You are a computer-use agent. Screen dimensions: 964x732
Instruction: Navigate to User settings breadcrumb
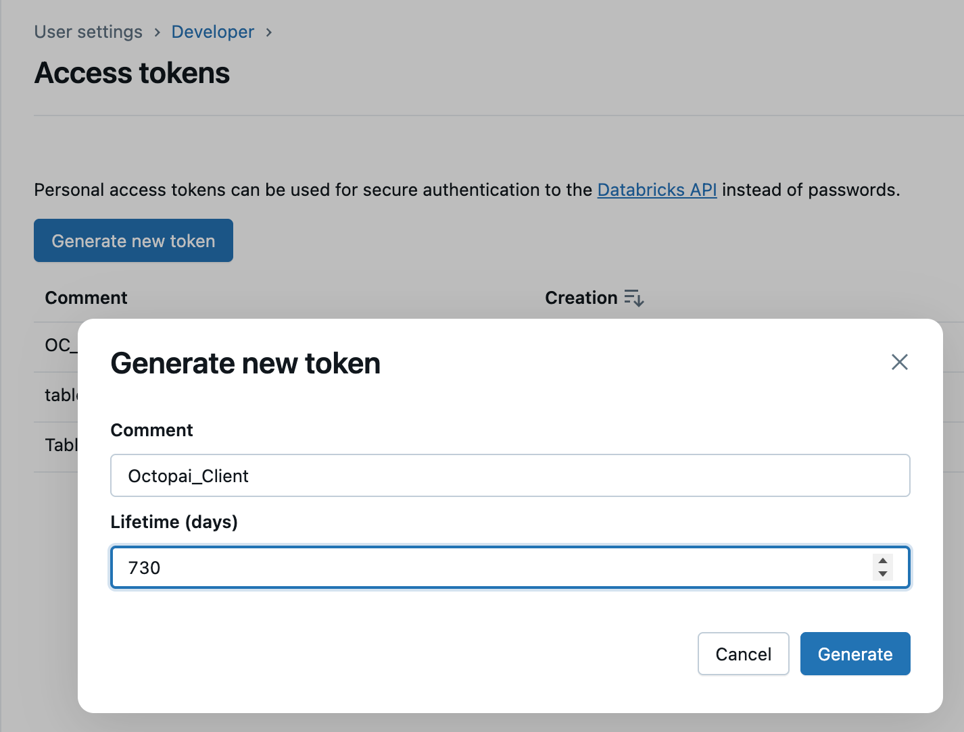(89, 32)
